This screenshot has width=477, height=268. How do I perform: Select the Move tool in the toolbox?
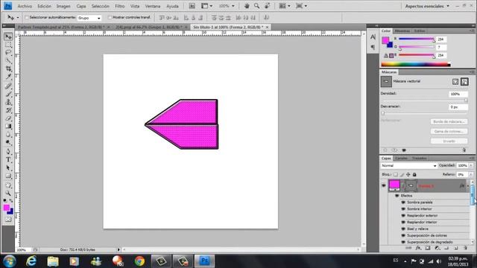[x=8, y=36]
